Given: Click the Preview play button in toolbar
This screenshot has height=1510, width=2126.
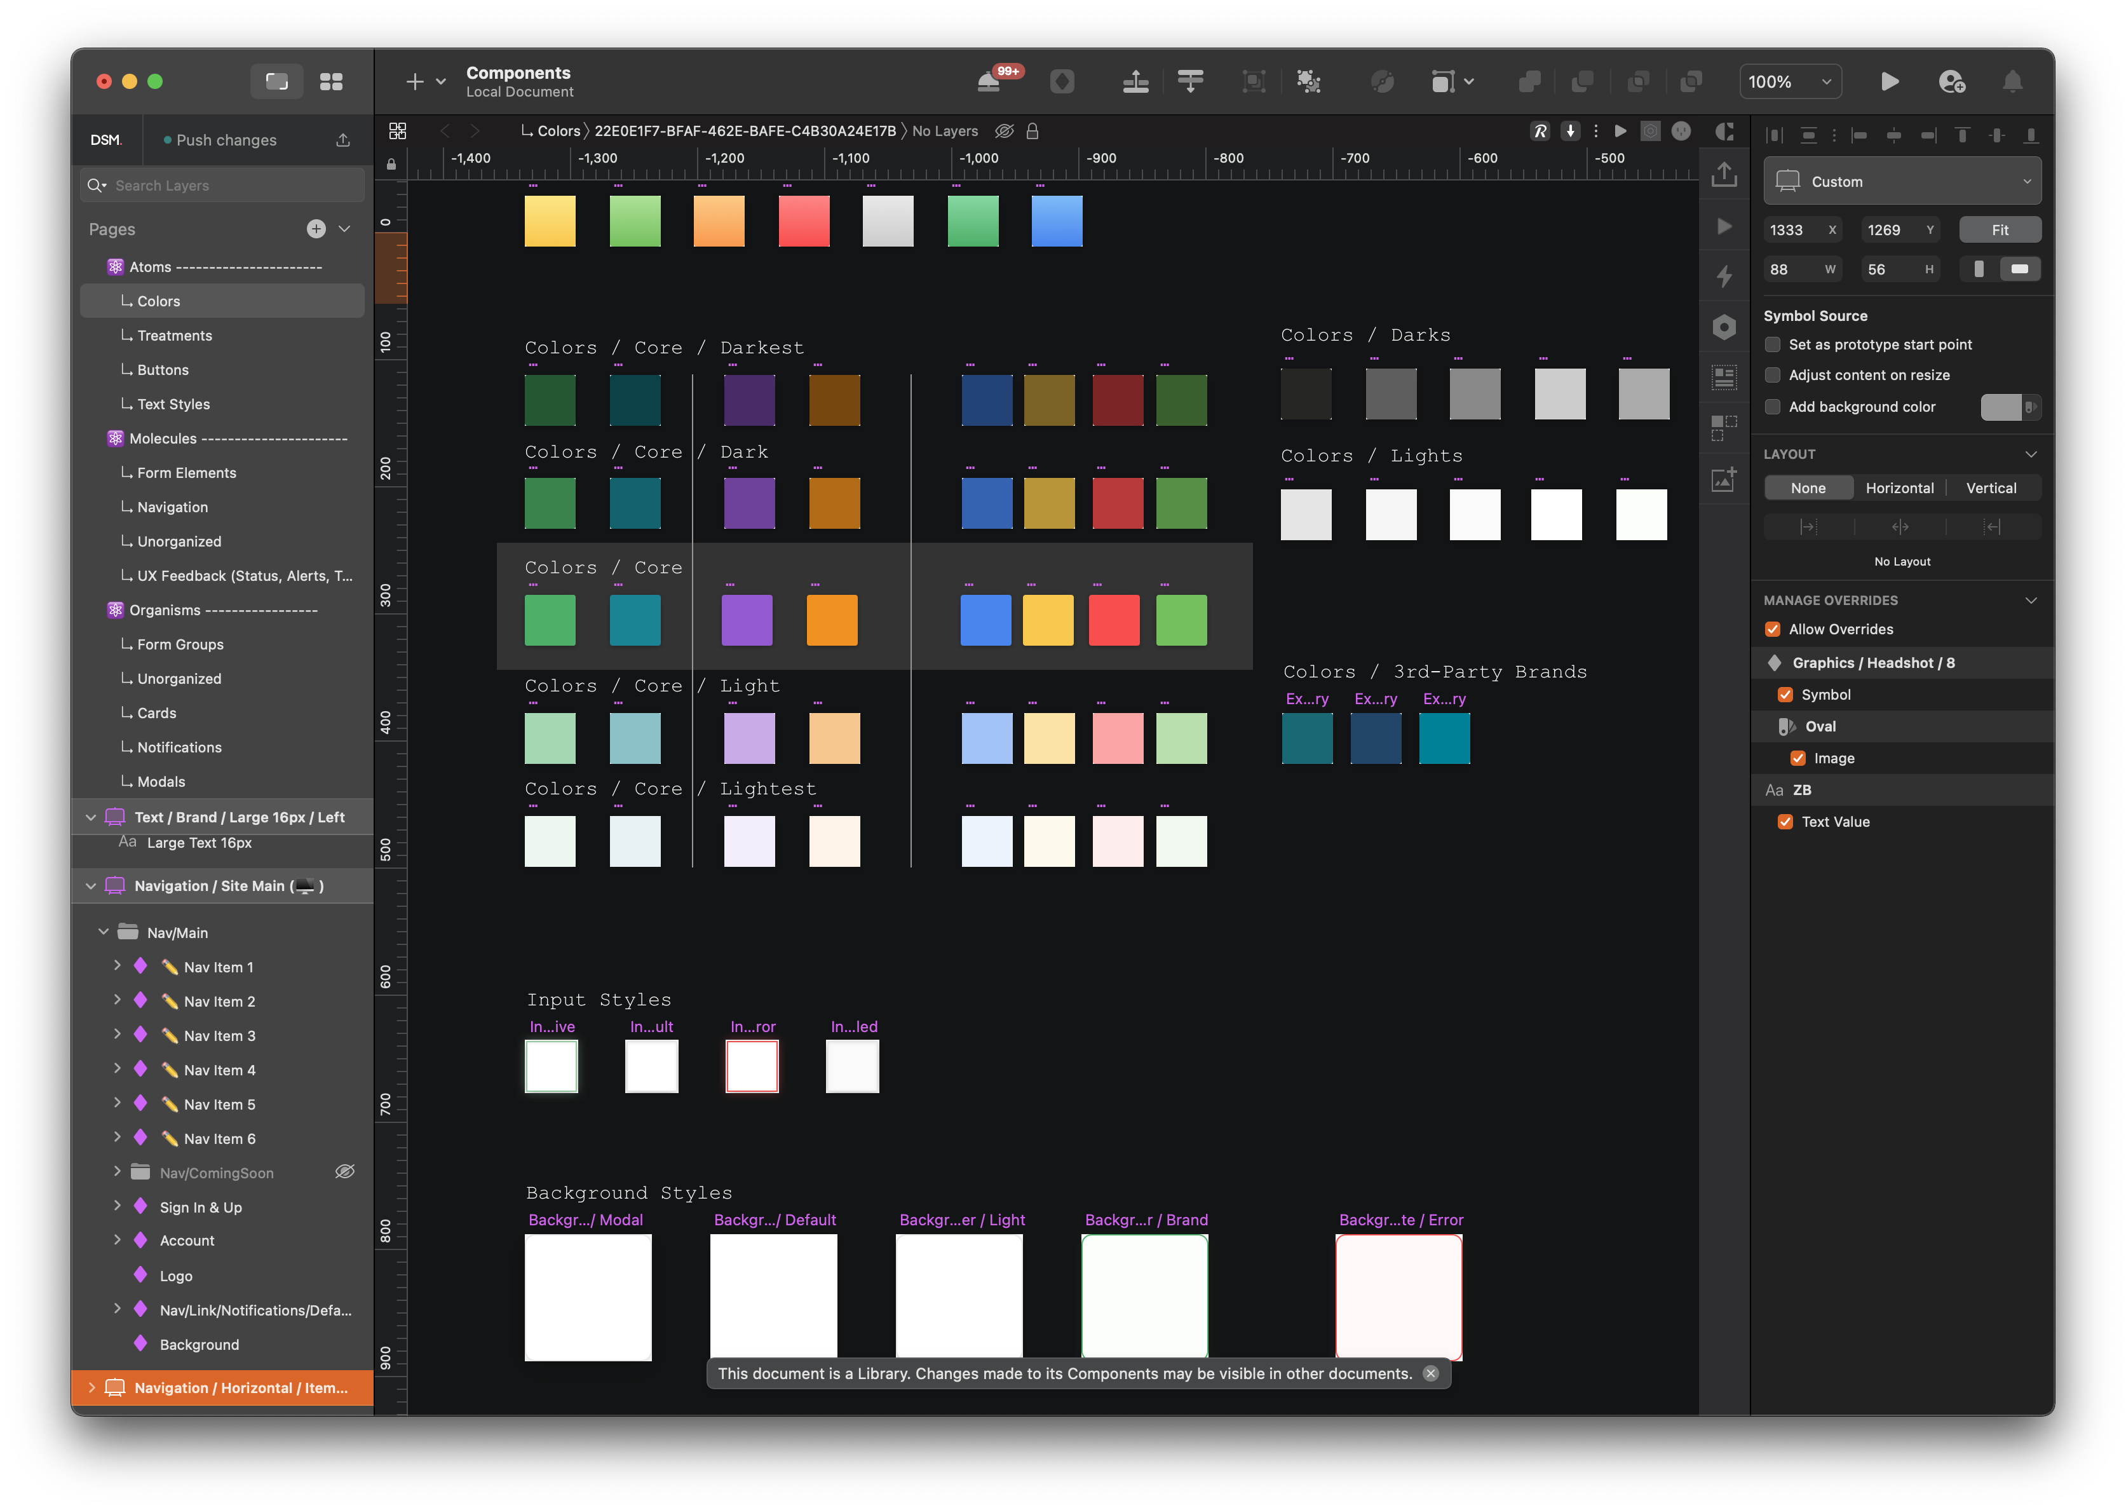Looking at the screenshot, I should (1889, 82).
